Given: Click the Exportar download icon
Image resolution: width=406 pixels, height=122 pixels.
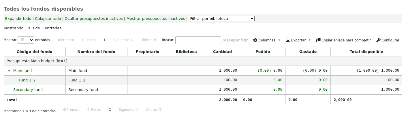Looking at the screenshot, I should coord(288,40).
